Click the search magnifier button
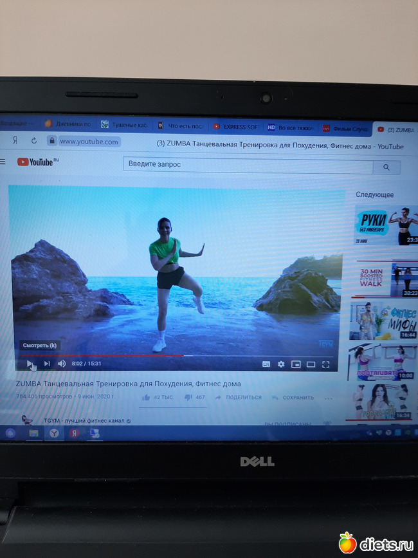Image resolution: width=418 pixels, height=558 pixels. click(386, 167)
